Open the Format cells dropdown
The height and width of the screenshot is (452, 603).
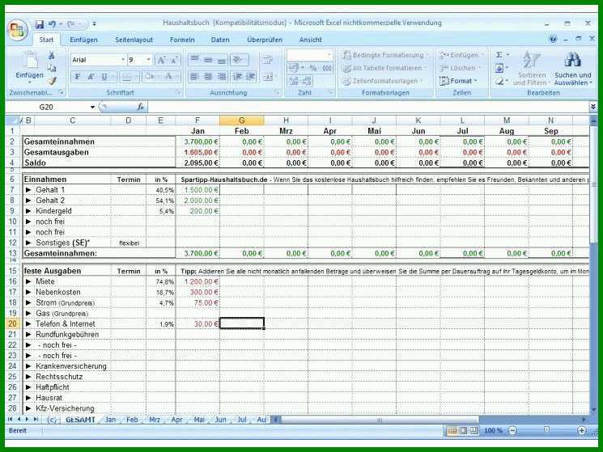(x=458, y=81)
